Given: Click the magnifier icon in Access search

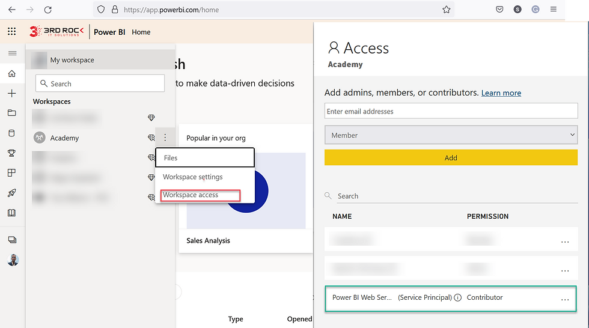Looking at the screenshot, I should [328, 195].
